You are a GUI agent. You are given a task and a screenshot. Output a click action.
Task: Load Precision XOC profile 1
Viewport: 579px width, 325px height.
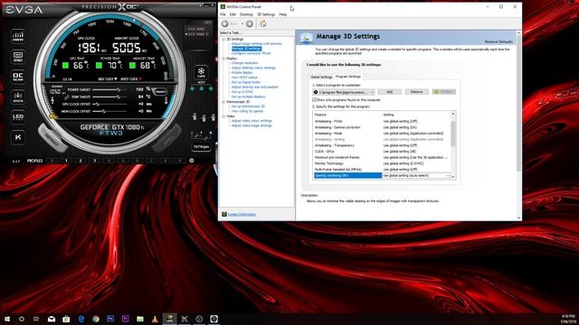click(66, 161)
